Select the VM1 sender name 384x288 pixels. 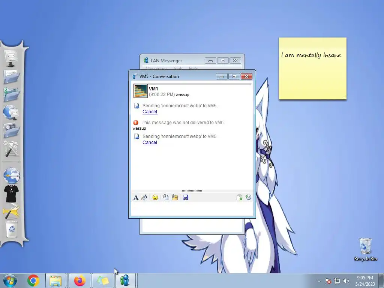point(153,89)
